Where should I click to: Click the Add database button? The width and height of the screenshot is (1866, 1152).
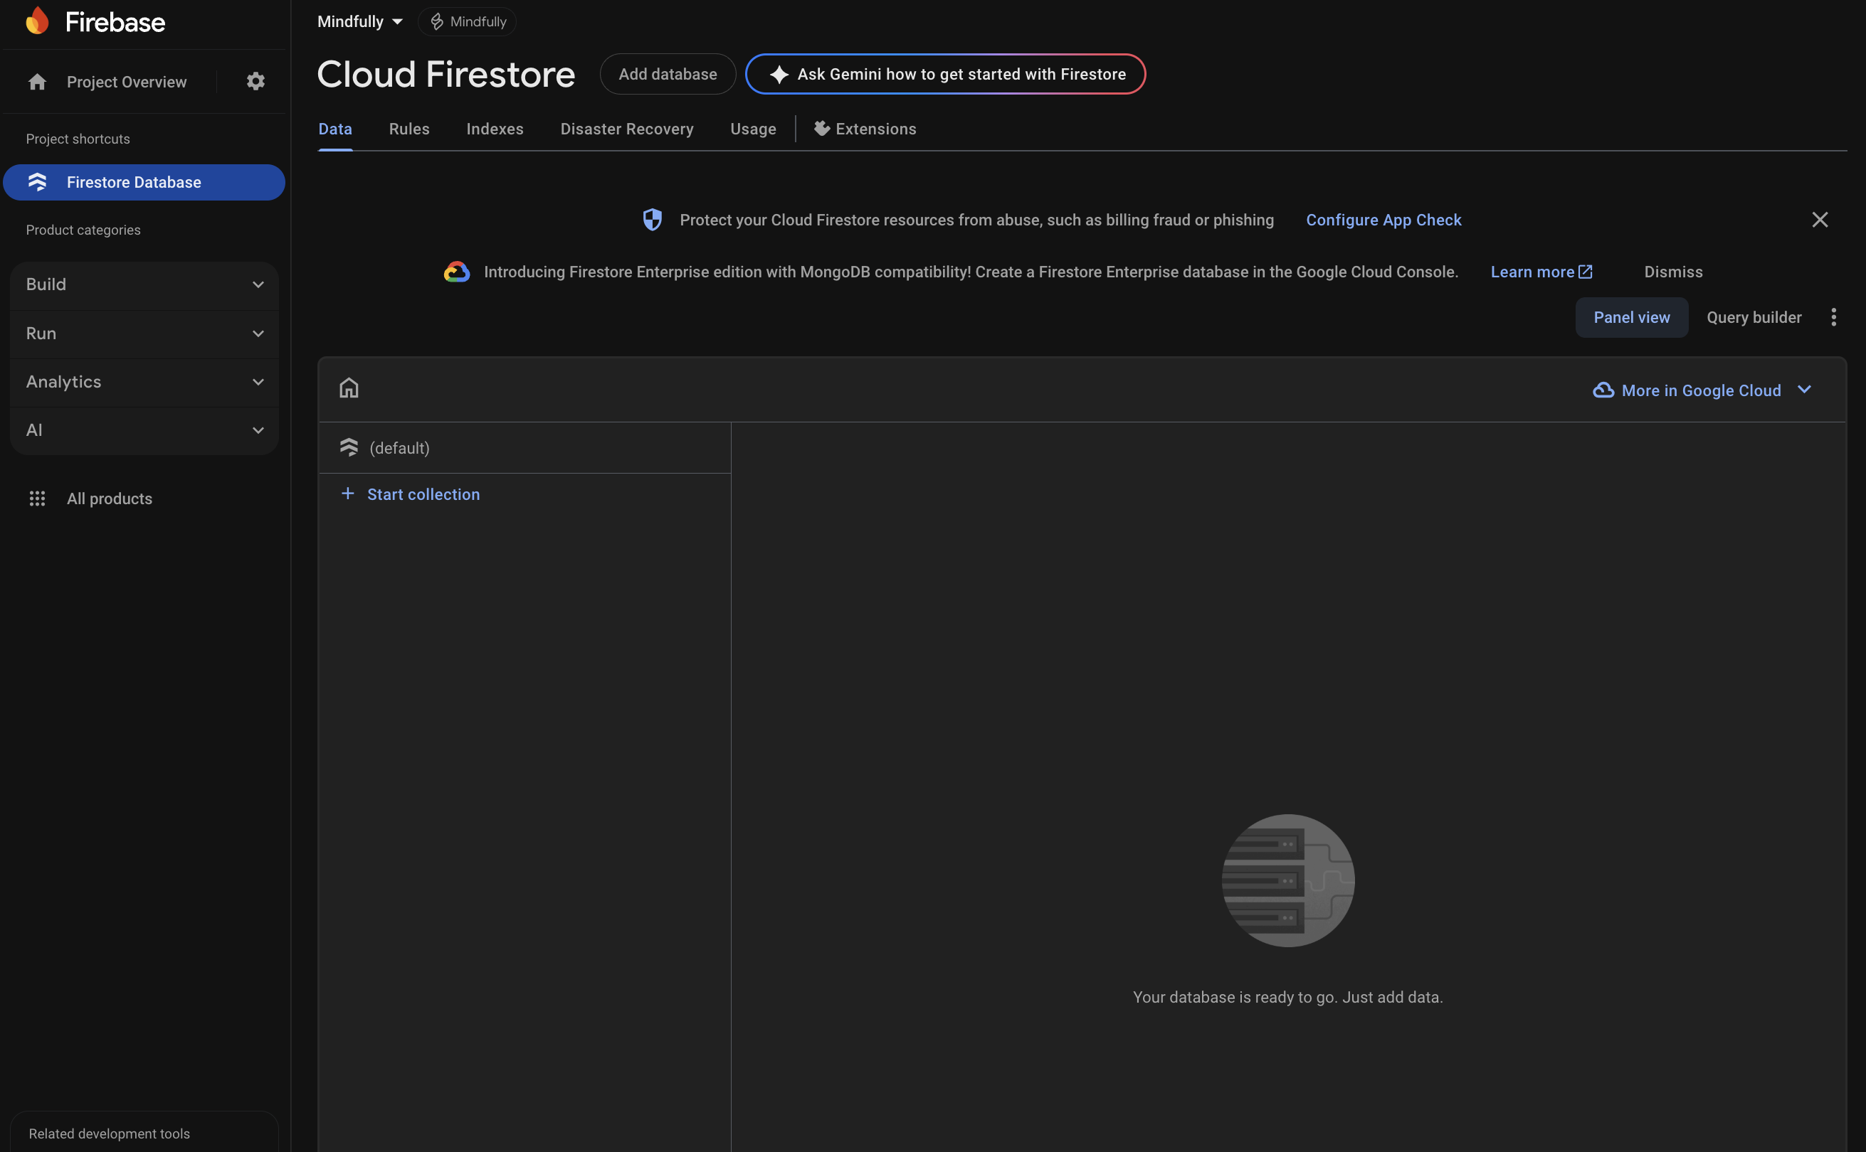click(667, 74)
